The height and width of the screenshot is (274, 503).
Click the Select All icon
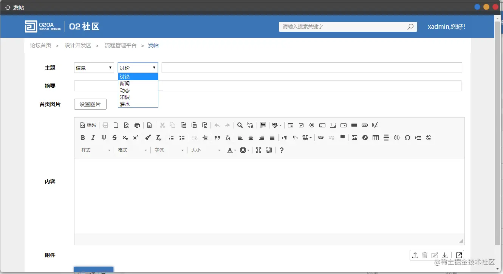coord(263,125)
